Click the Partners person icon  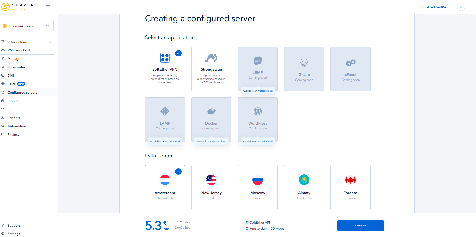pyautogui.click(x=3, y=117)
